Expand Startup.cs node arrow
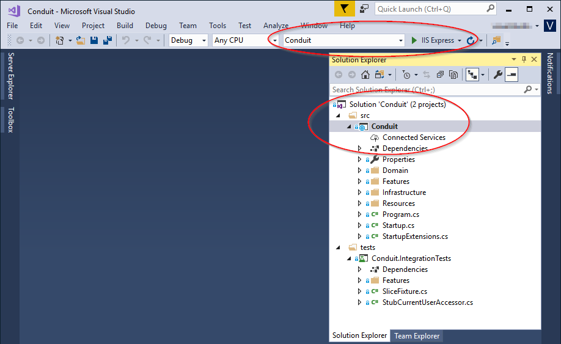The width and height of the screenshot is (561, 344). [x=359, y=225]
